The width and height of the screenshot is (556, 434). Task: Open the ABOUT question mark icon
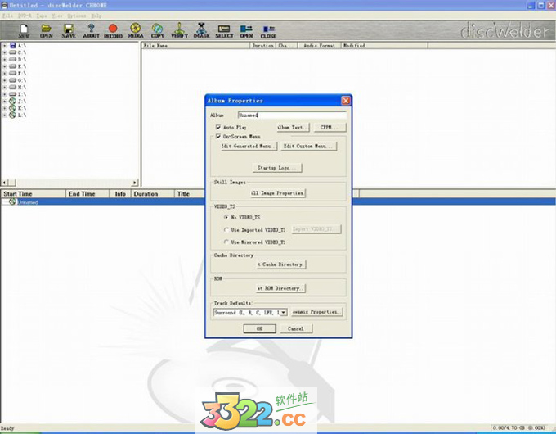pos(91,30)
